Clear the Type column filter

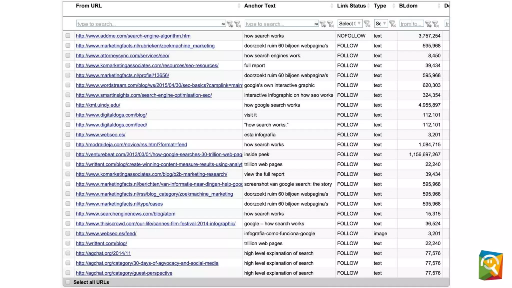392,24
